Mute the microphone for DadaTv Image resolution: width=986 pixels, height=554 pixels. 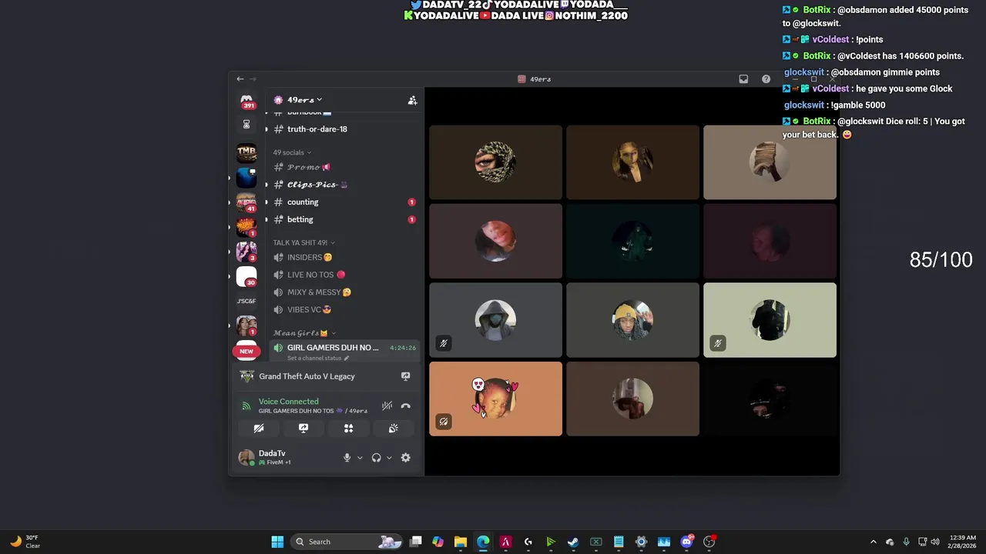pos(347,458)
